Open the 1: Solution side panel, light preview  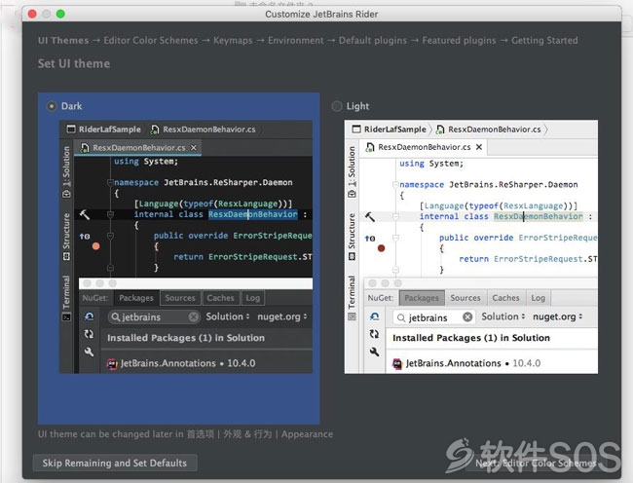point(352,172)
